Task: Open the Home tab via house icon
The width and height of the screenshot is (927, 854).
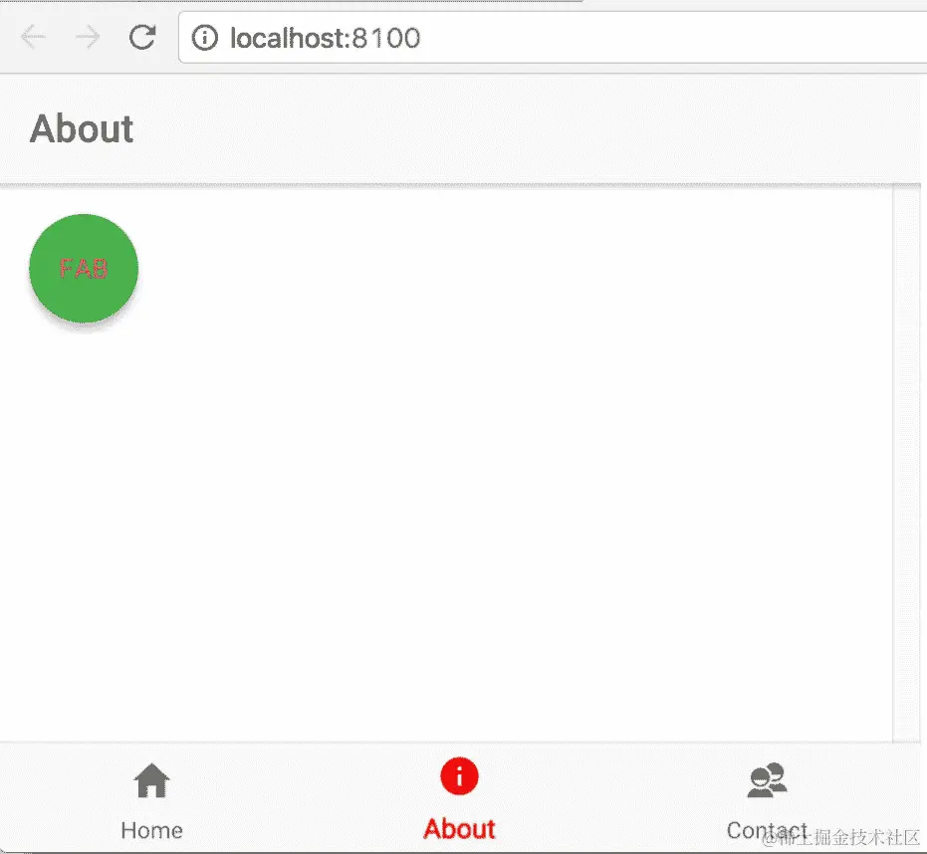Action: 152,780
